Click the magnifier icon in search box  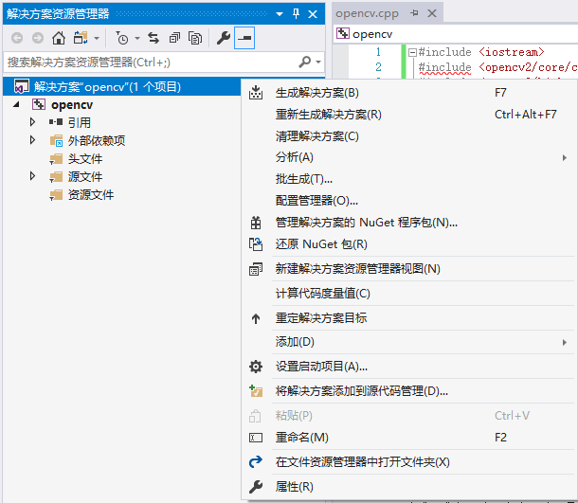[x=305, y=62]
